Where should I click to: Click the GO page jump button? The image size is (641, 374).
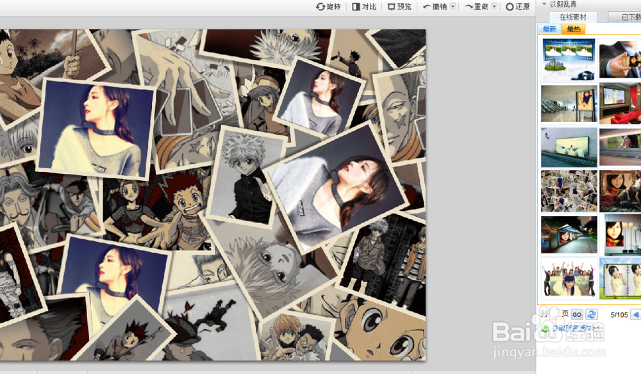pos(577,314)
